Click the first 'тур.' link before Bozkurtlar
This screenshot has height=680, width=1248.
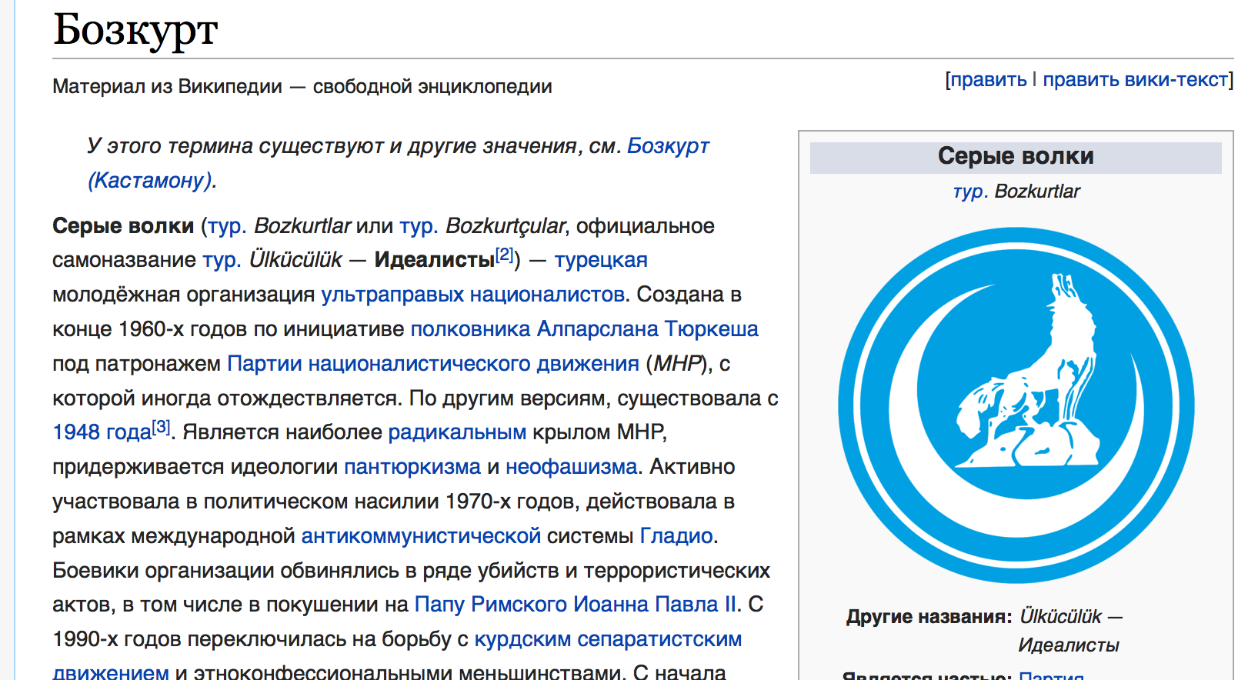(x=227, y=226)
